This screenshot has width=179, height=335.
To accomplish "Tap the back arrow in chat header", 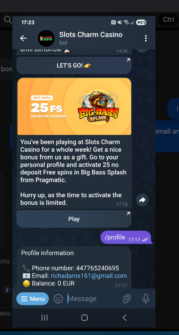I will coord(23,39).
